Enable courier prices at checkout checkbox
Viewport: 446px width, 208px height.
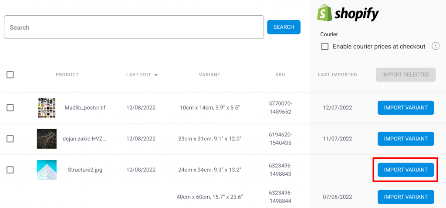325,46
